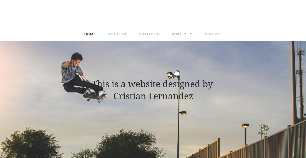Click the small lit lamp on the pole's side

pos(183,113)
